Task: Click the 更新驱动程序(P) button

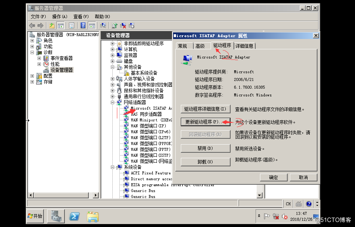Action: 205,122
